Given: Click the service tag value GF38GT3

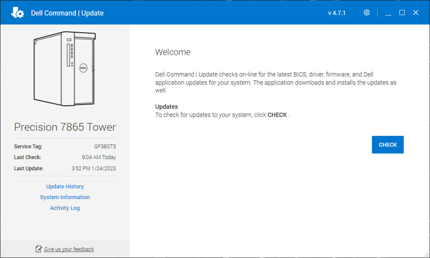Looking at the screenshot, I should pos(105,146).
